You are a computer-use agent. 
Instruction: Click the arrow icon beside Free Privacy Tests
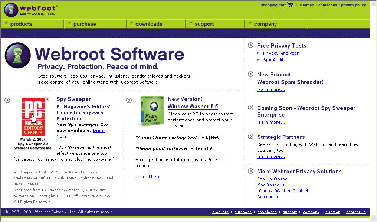[x=250, y=45]
